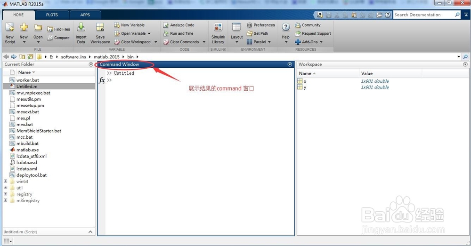The image size is (471, 246).
Task: Click bin in the address path
Action: (x=130, y=57)
